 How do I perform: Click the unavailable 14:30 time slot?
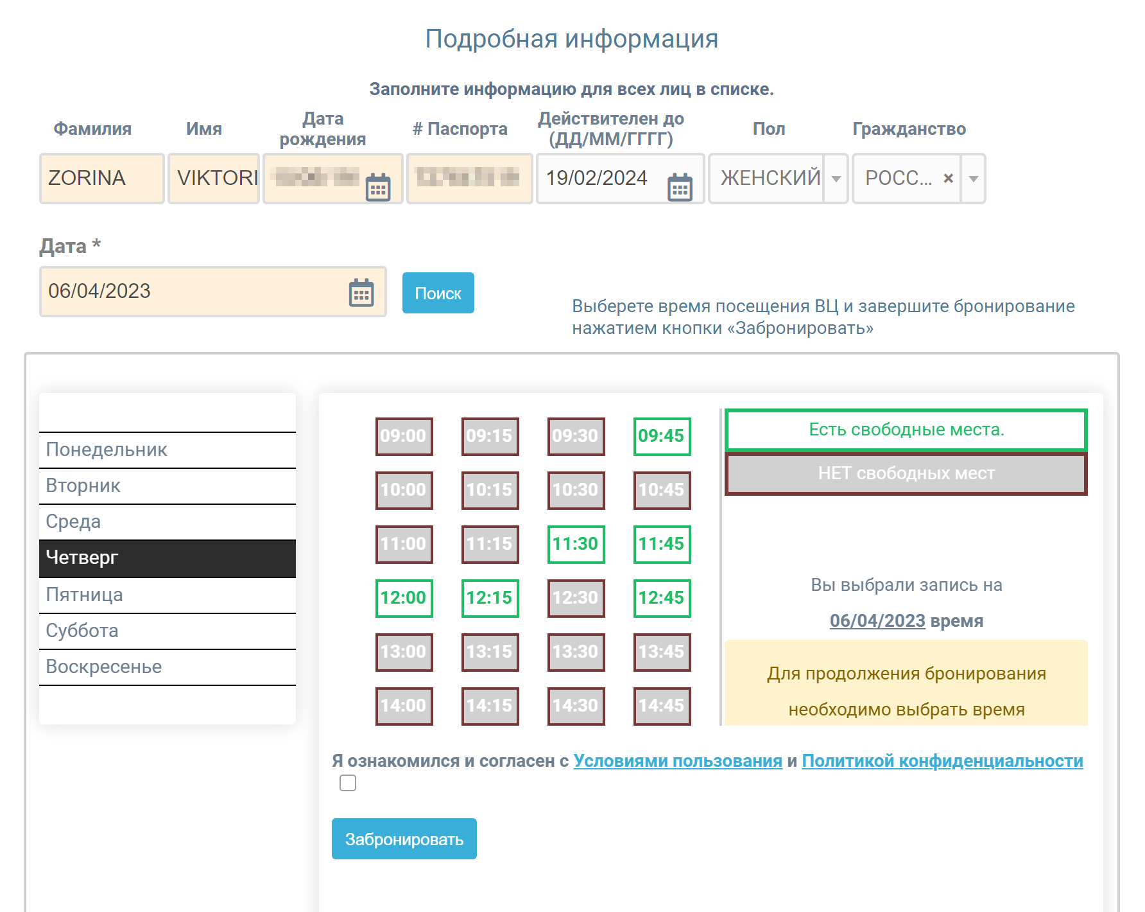(576, 706)
